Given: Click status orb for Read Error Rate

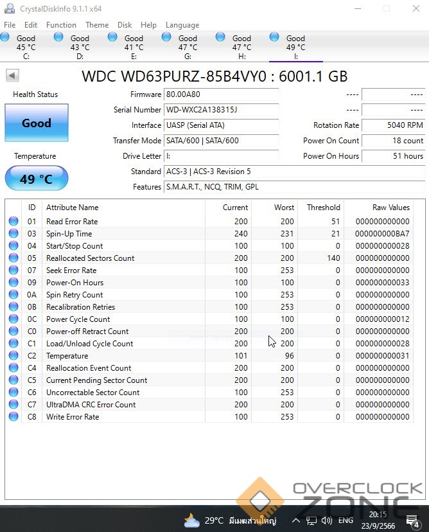Looking at the screenshot, I should point(13,221).
